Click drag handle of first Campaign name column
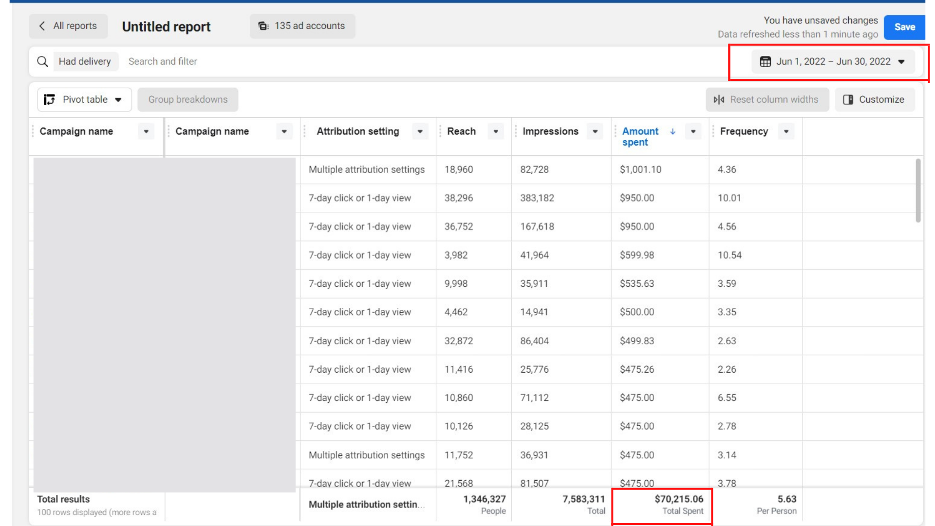This screenshot has width=935, height=526. click(x=33, y=131)
